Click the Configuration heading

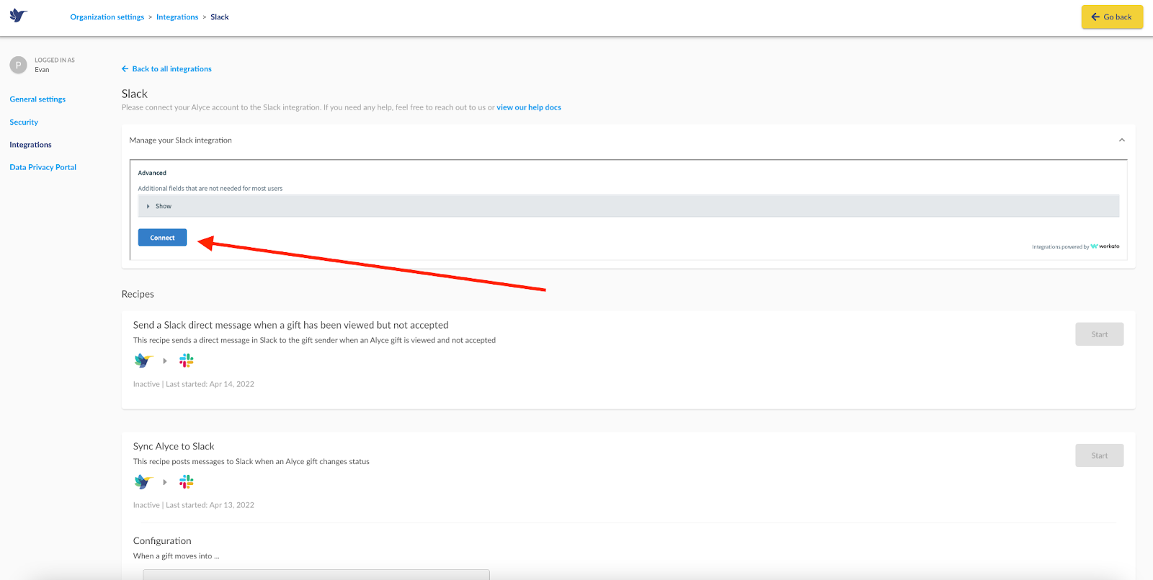tap(162, 541)
